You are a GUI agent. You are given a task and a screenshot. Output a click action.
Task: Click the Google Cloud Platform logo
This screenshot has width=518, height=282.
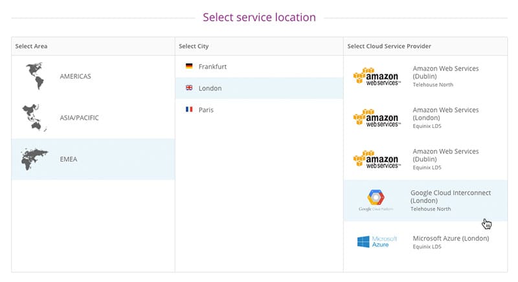pyautogui.click(x=376, y=201)
